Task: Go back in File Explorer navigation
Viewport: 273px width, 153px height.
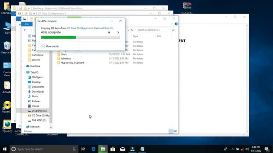Action: (x=25, y=30)
